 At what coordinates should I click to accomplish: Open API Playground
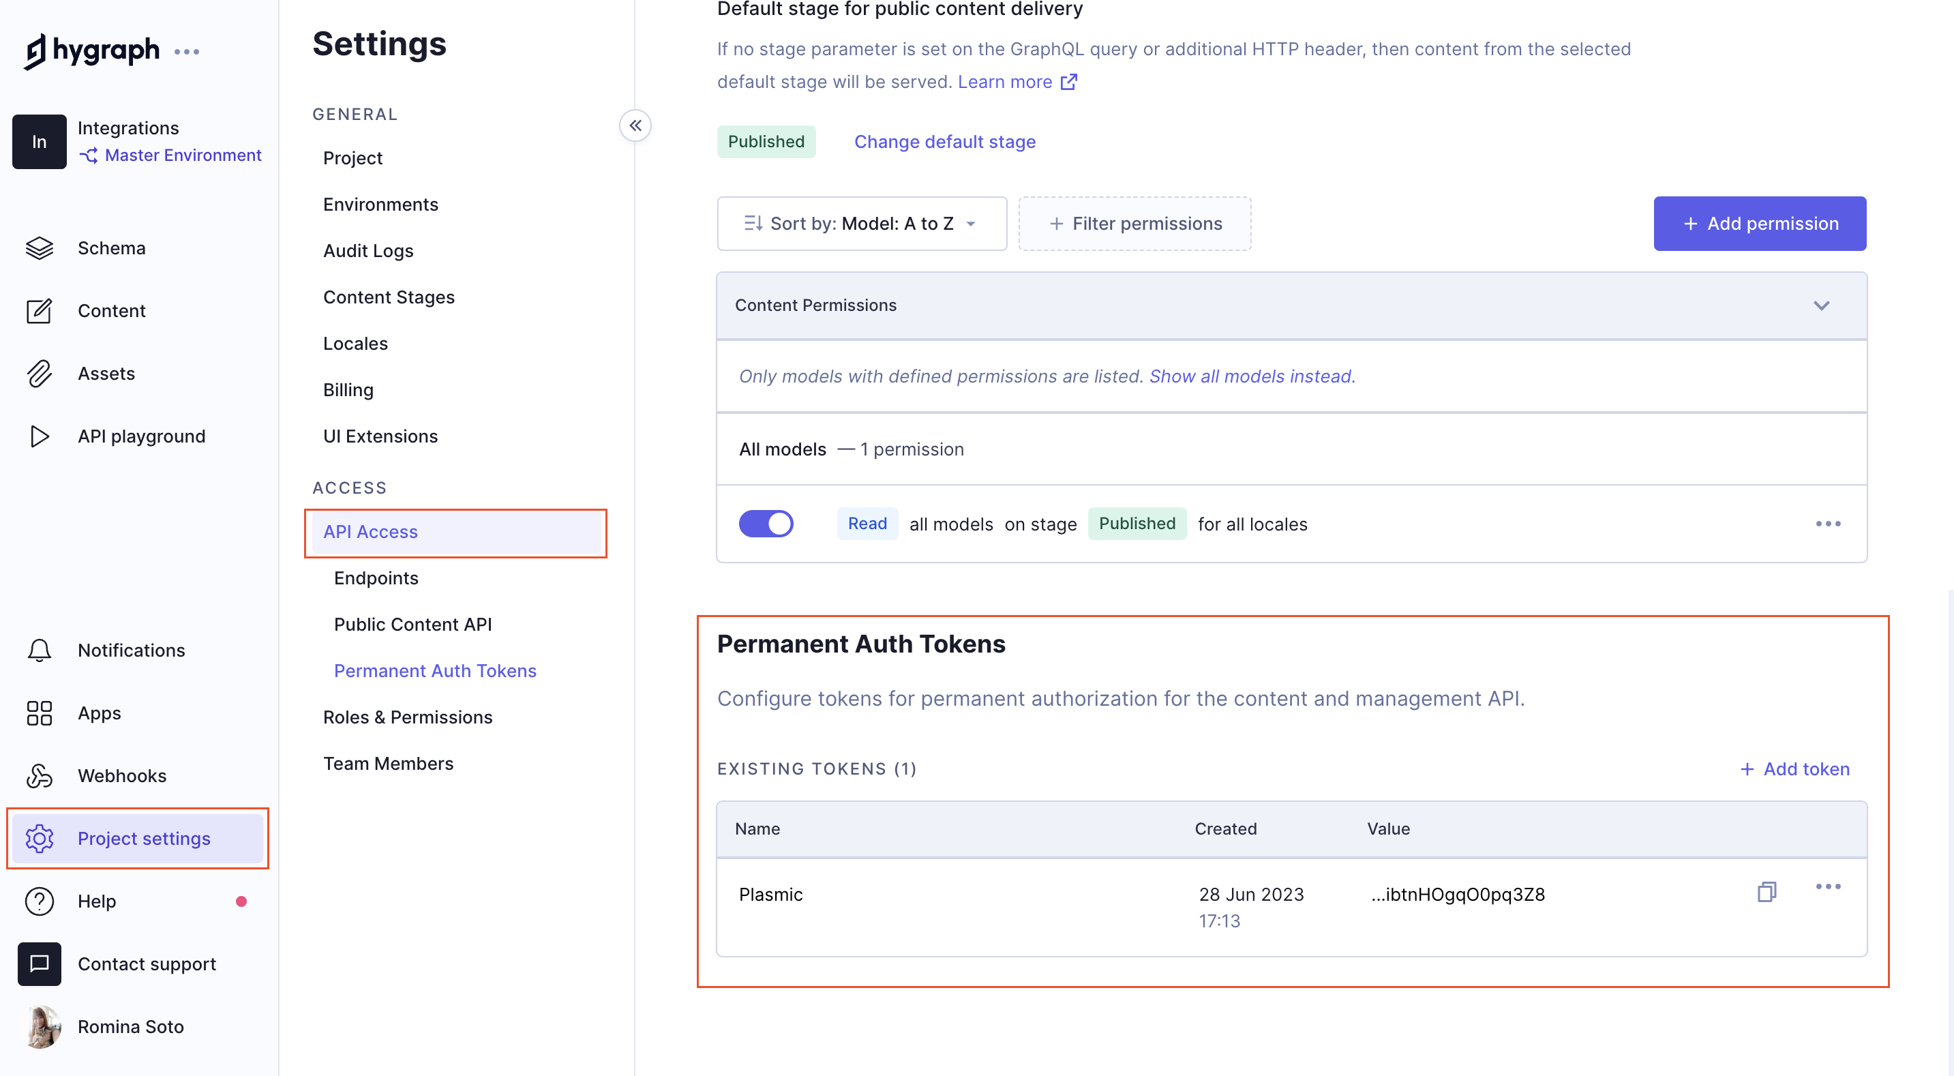point(142,436)
